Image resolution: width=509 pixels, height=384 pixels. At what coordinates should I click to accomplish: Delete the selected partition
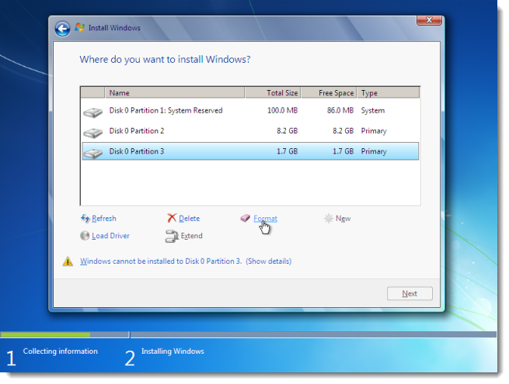tap(190, 219)
